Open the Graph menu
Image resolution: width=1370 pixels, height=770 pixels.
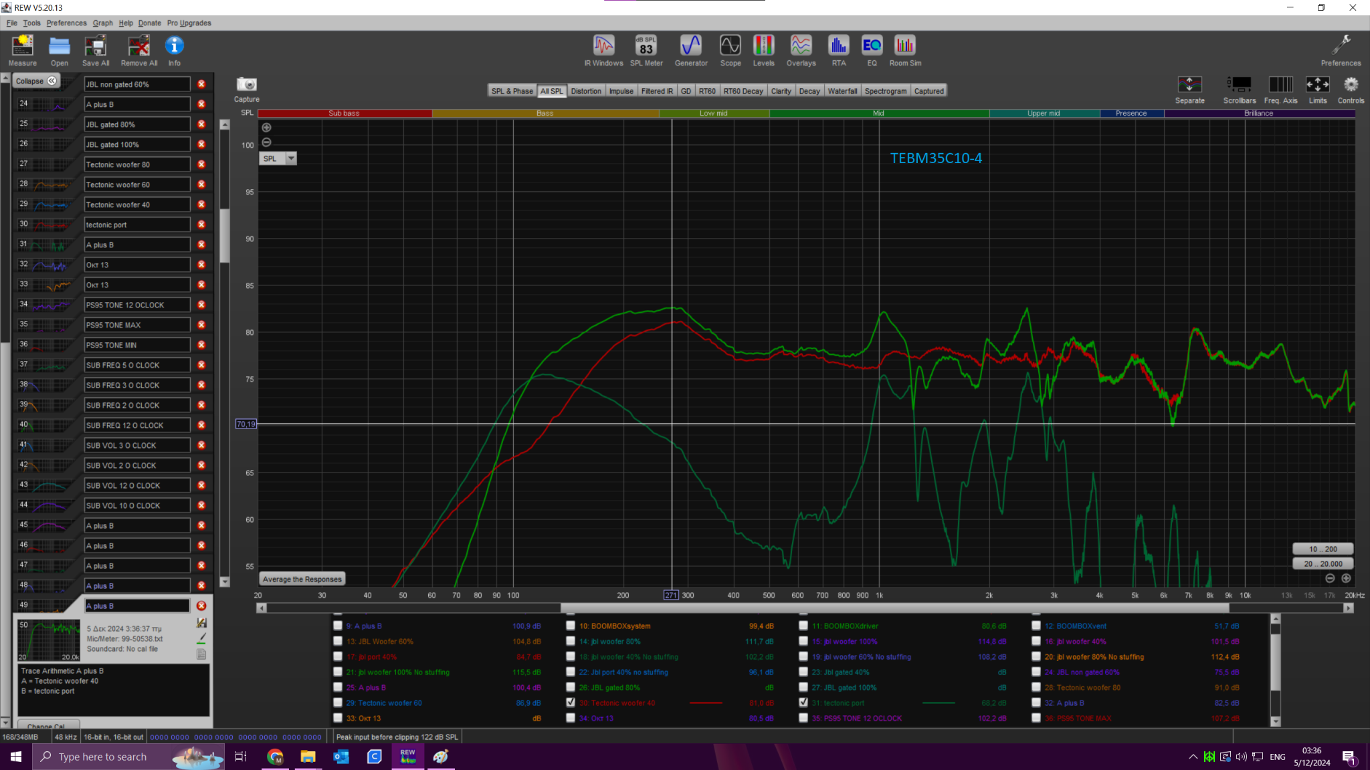coord(102,23)
